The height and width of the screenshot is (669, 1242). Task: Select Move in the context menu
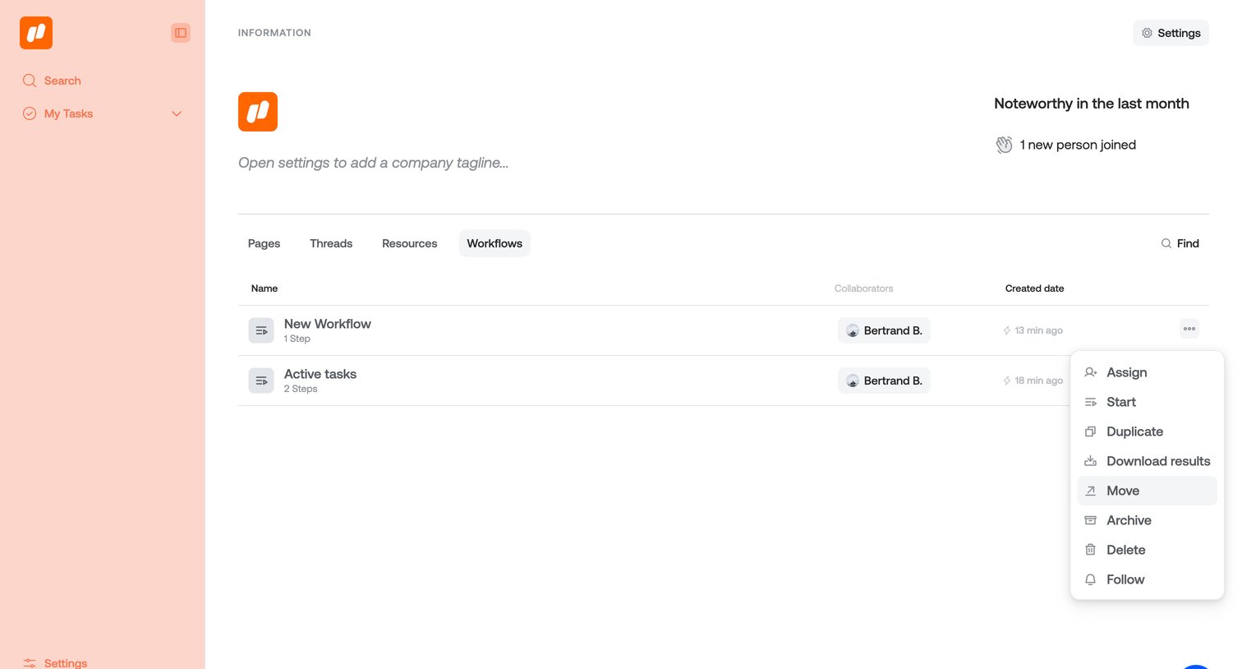point(1147,491)
